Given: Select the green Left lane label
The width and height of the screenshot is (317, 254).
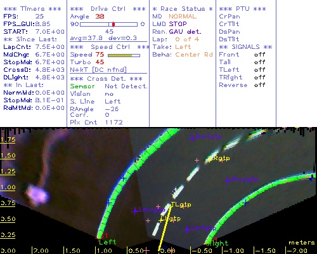Looking at the screenshot, I should pos(108,242).
